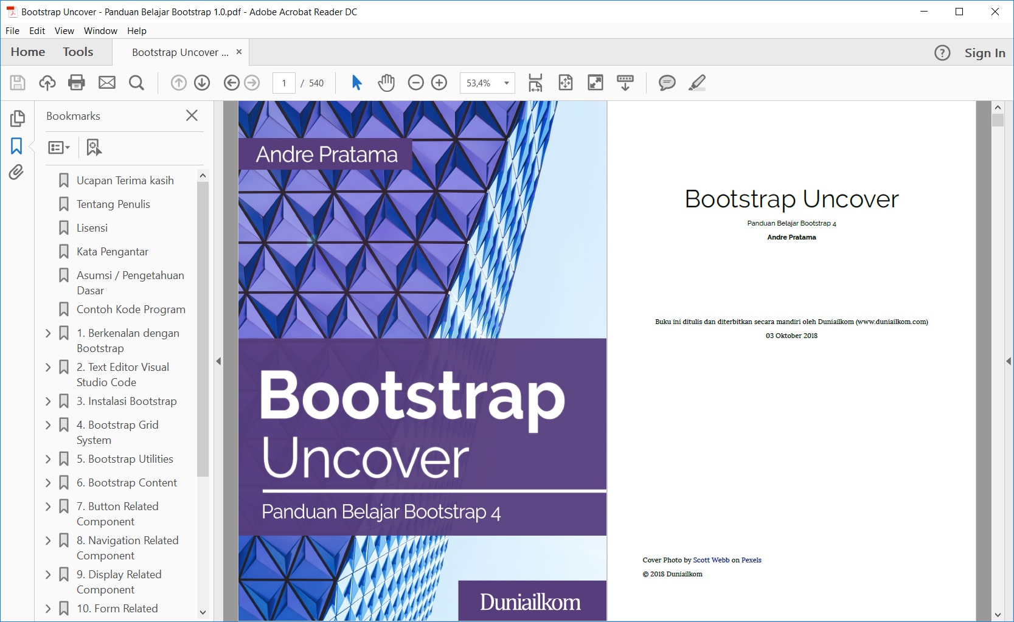Screen dimensions: 1014x622
Task: Expand bookmark 5. Bootstrap Utilities
Action: click(48, 459)
